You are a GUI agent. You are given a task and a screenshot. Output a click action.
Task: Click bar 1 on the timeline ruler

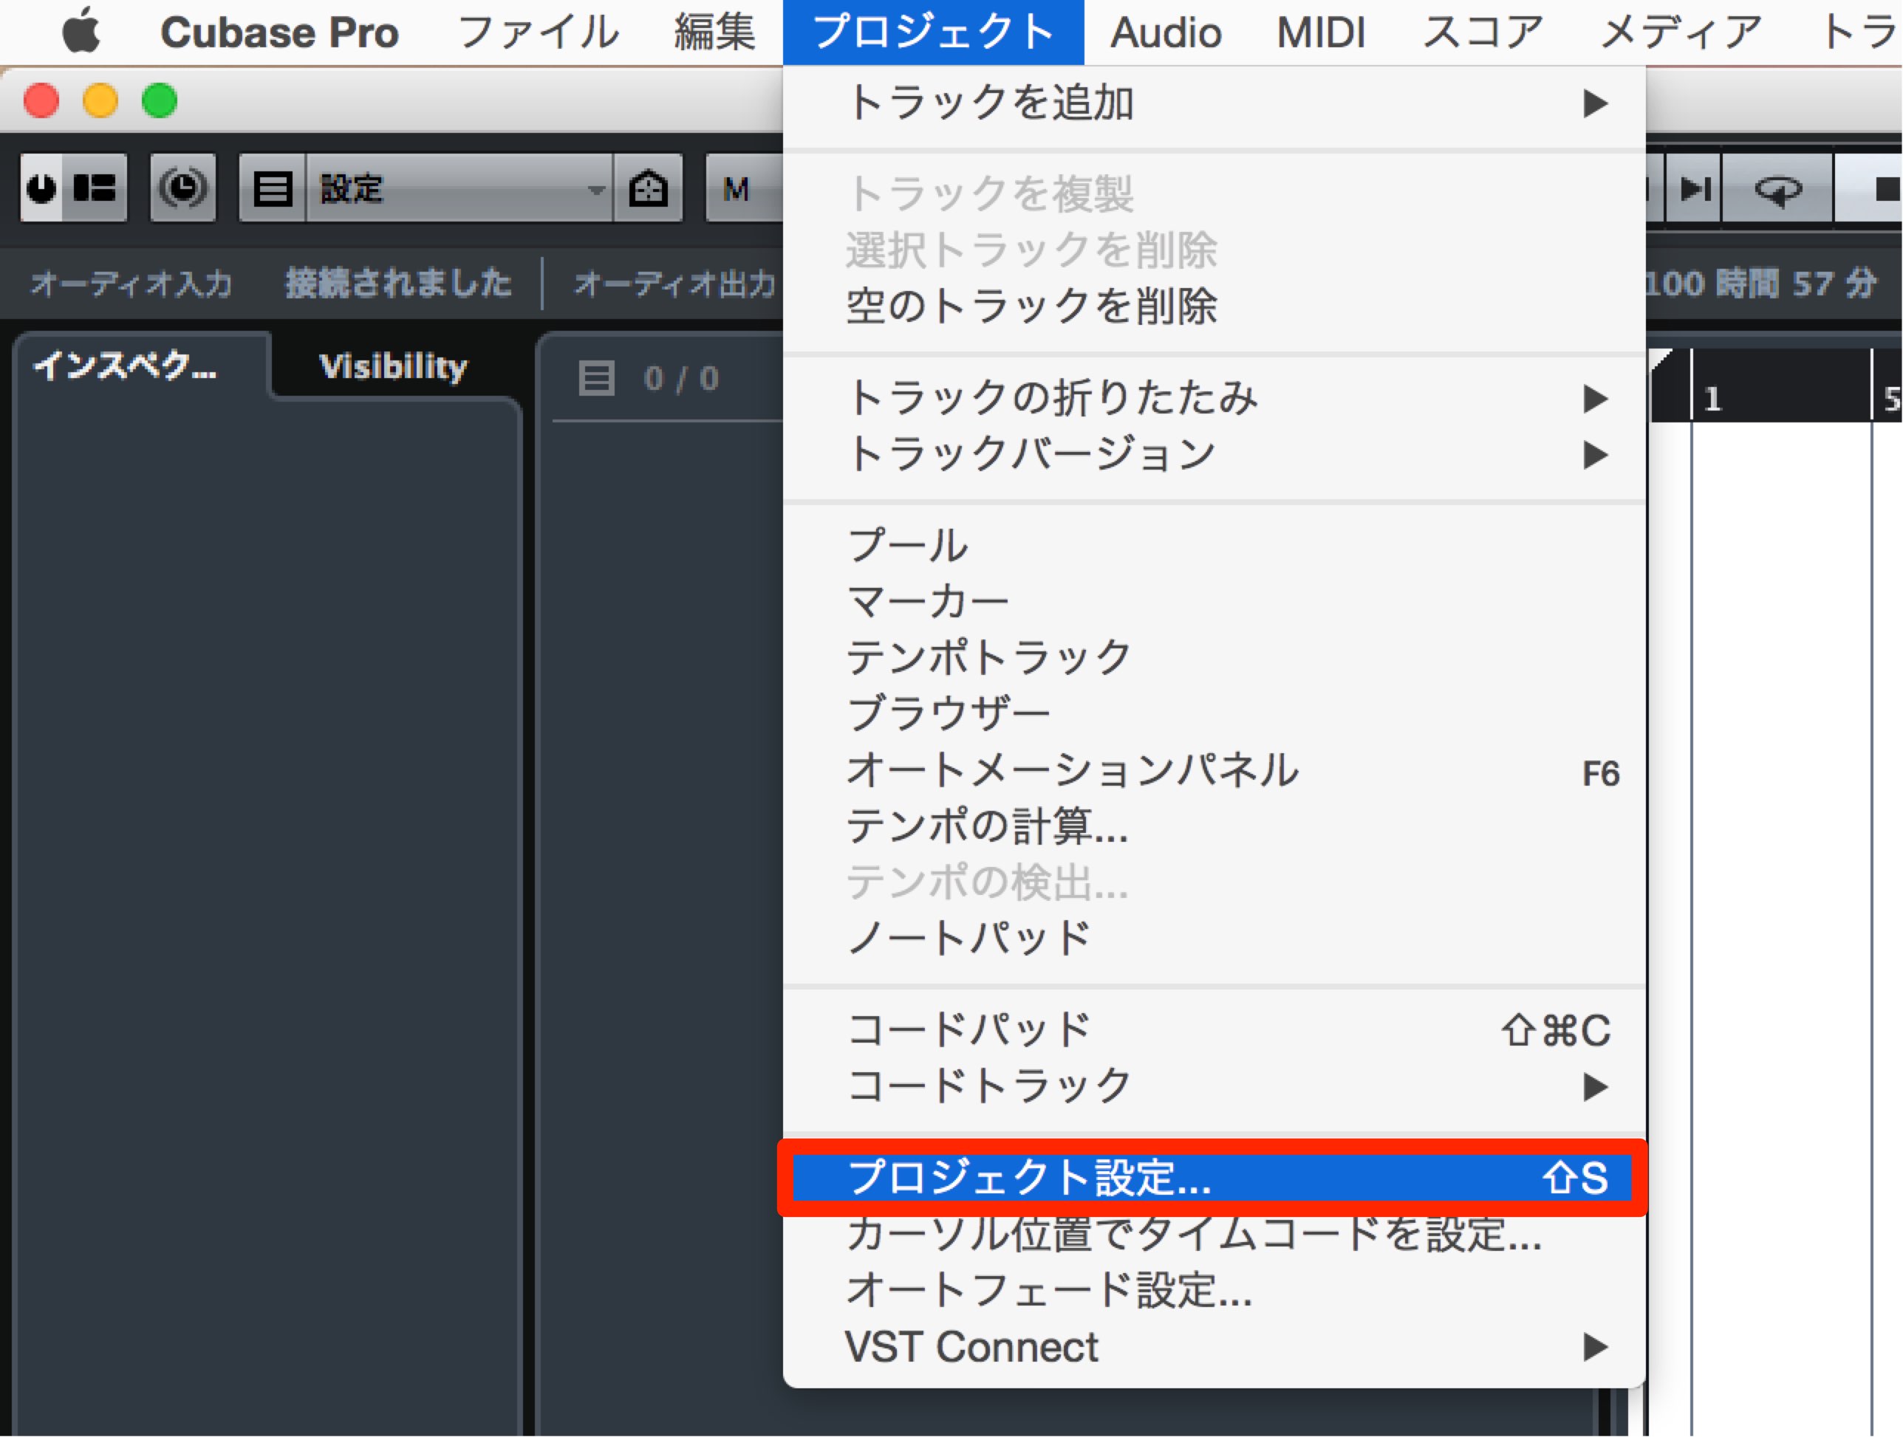pyautogui.click(x=1712, y=399)
